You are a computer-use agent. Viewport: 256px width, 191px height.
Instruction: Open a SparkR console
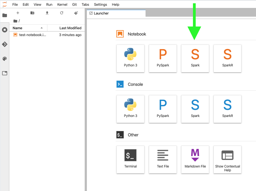click(227, 109)
